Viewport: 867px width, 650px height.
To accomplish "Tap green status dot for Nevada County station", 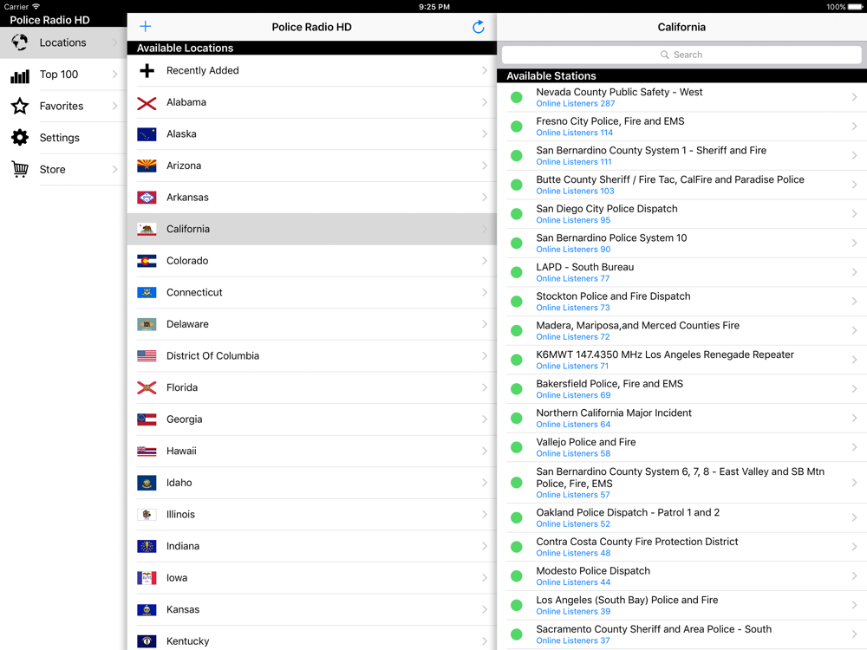I will pyautogui.click(x=517, y=97).
